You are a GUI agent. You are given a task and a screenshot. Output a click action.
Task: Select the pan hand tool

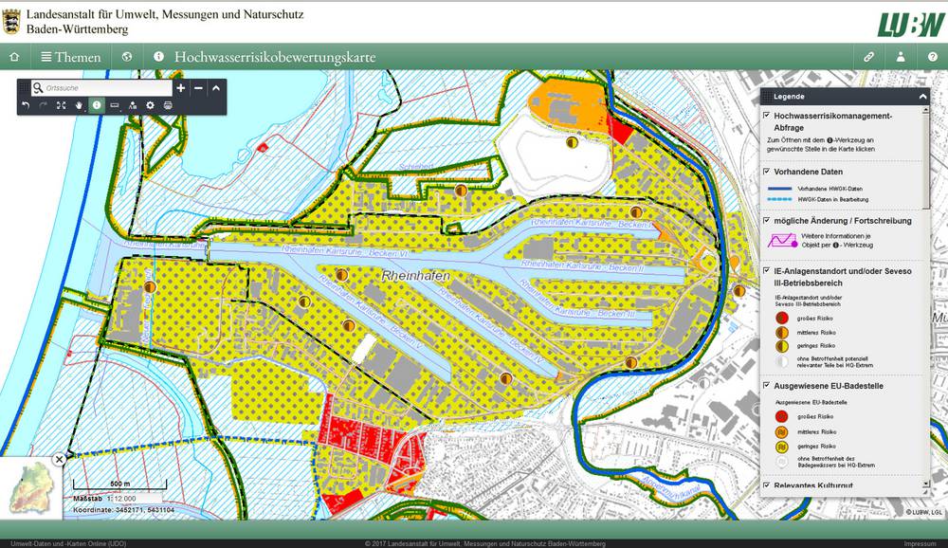79,105
